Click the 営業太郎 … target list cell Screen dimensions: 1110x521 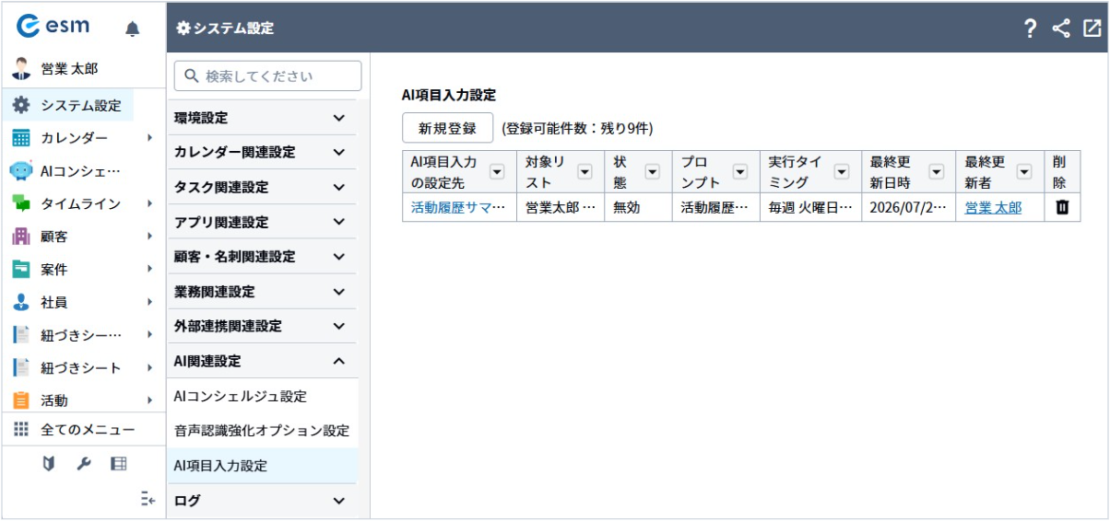click(561, 208)
